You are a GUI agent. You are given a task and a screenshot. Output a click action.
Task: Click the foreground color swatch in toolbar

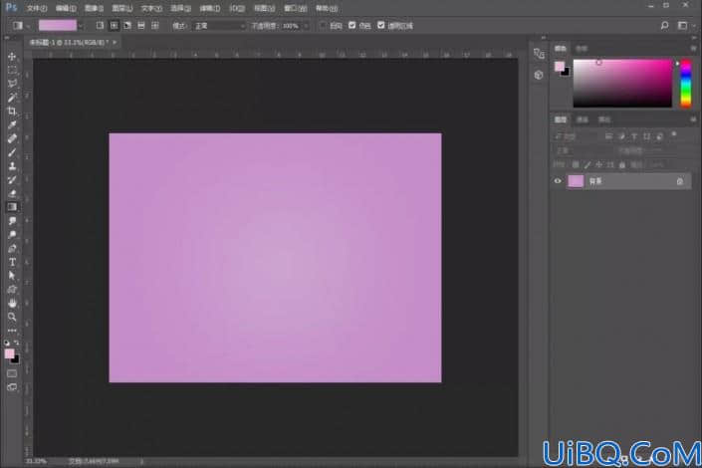[x=9, y=353]
